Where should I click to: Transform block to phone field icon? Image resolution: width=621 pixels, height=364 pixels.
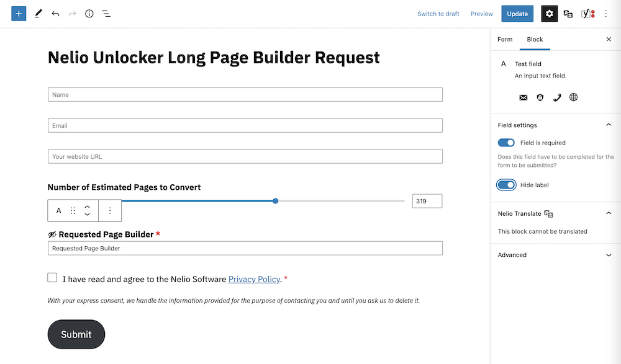tap(557, 97)
